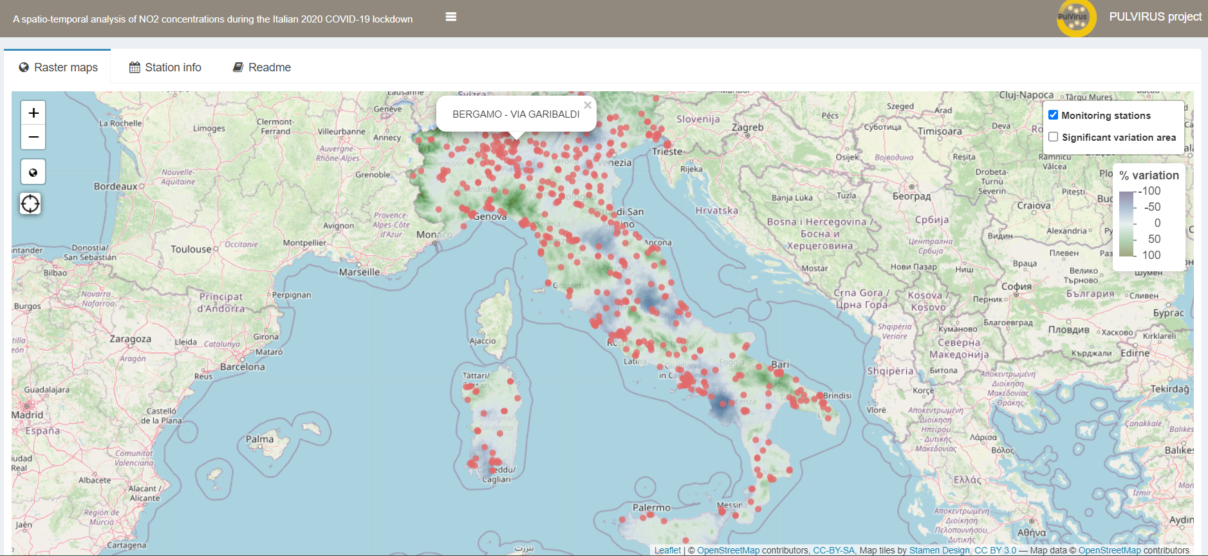Click the Trieste map label
The width and height of the screenshot is (1208, 556).
[667, 152]
